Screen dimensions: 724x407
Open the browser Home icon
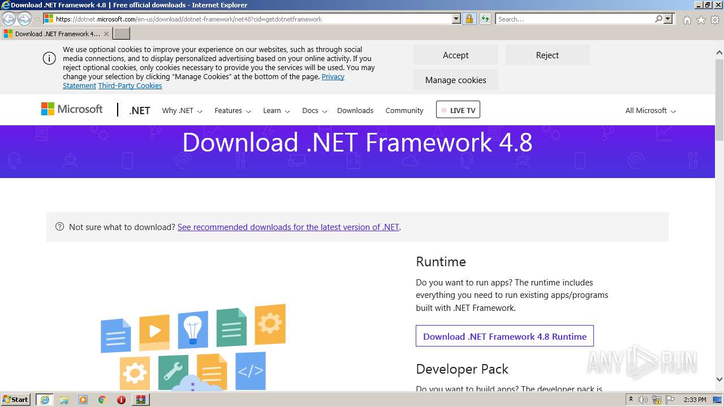click(687, 20)
